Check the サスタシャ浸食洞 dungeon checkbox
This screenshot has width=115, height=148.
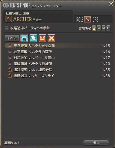click(10, 46)
